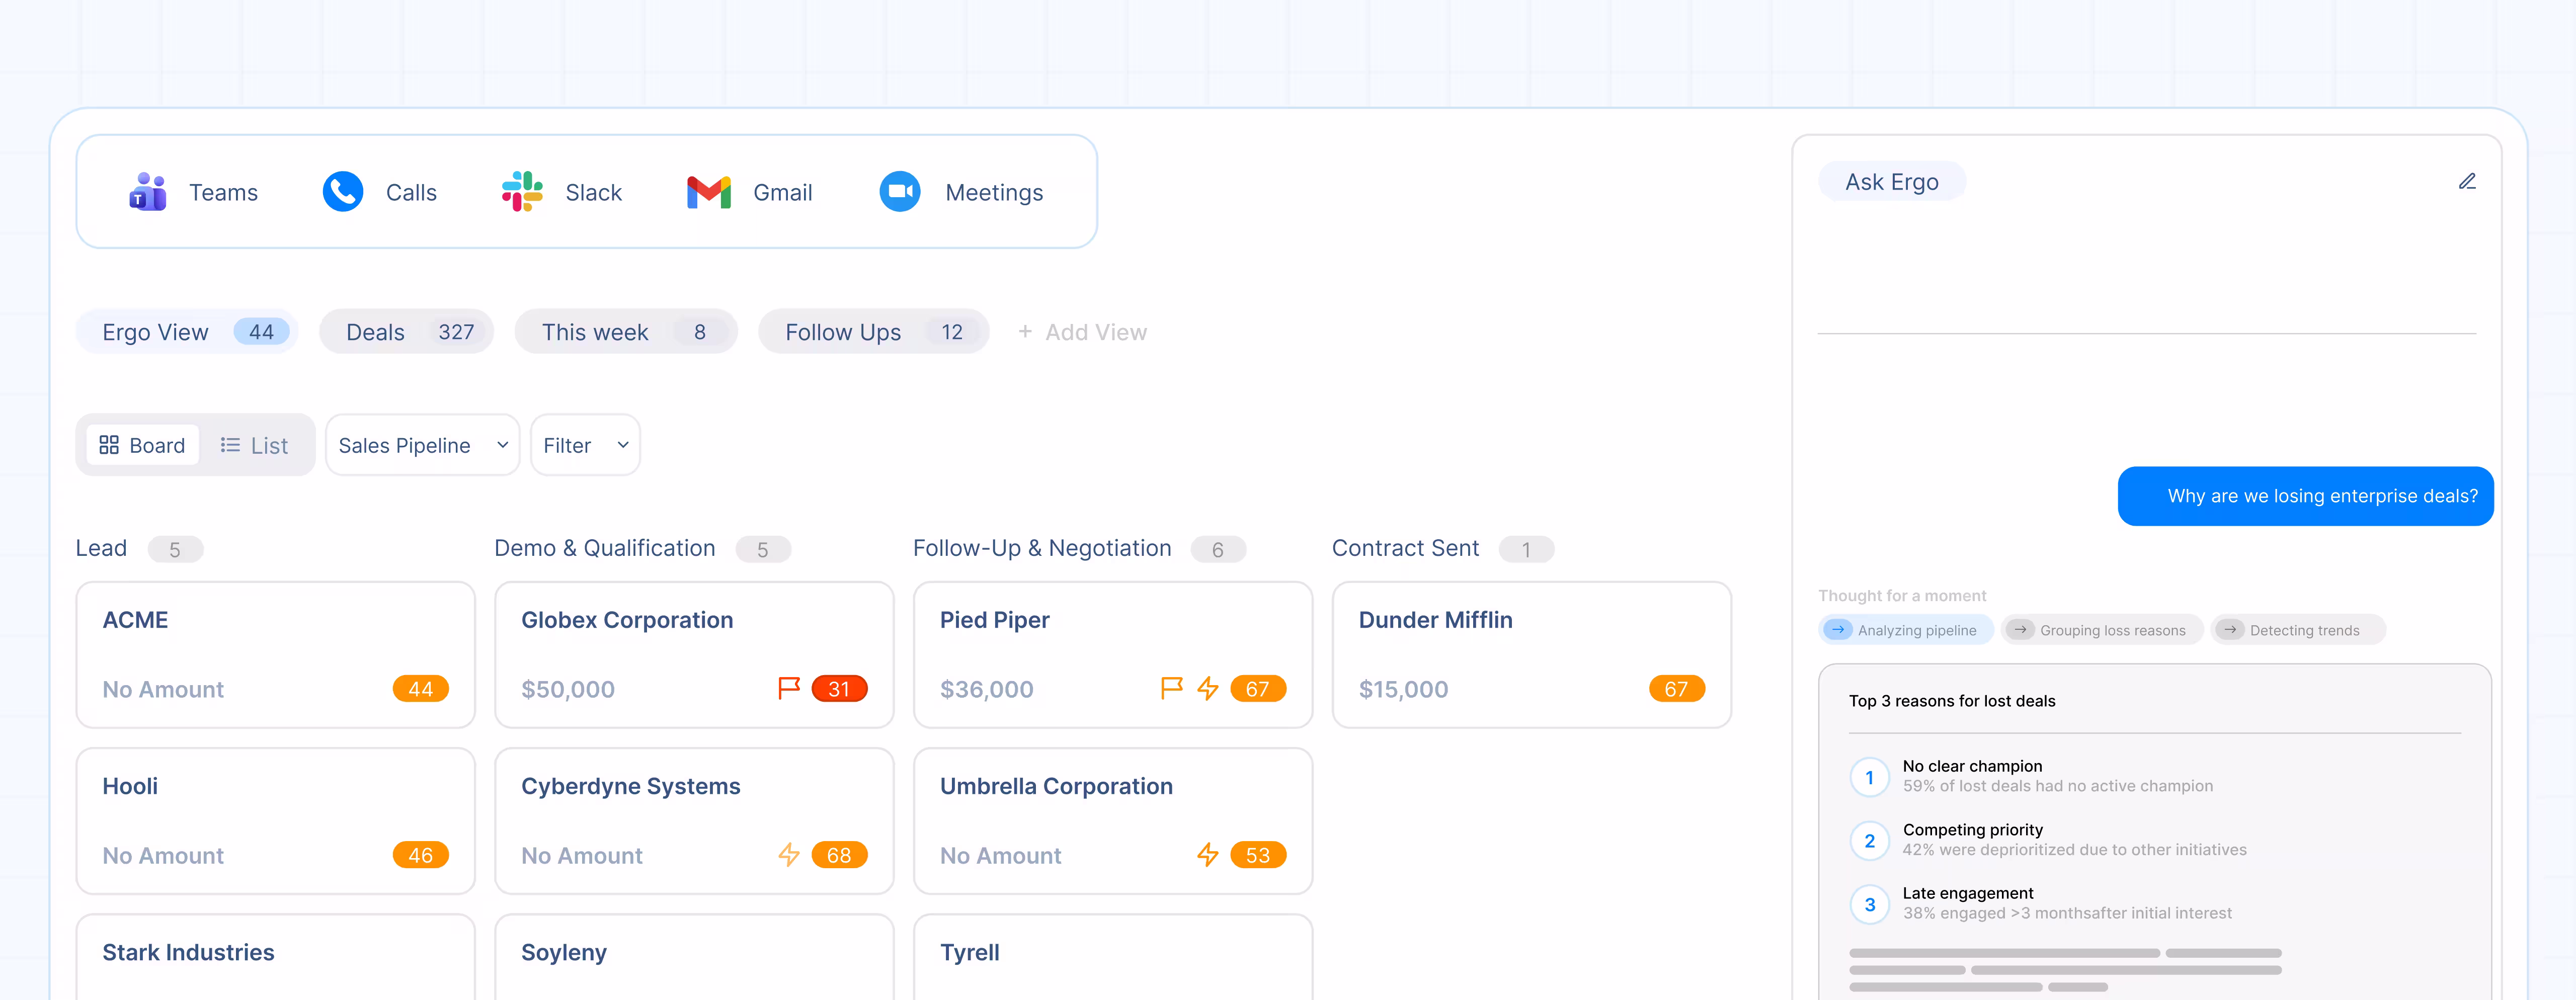The image size is (2576, 1000).
Task: Click the Add View label
Action: (1096, 332)
